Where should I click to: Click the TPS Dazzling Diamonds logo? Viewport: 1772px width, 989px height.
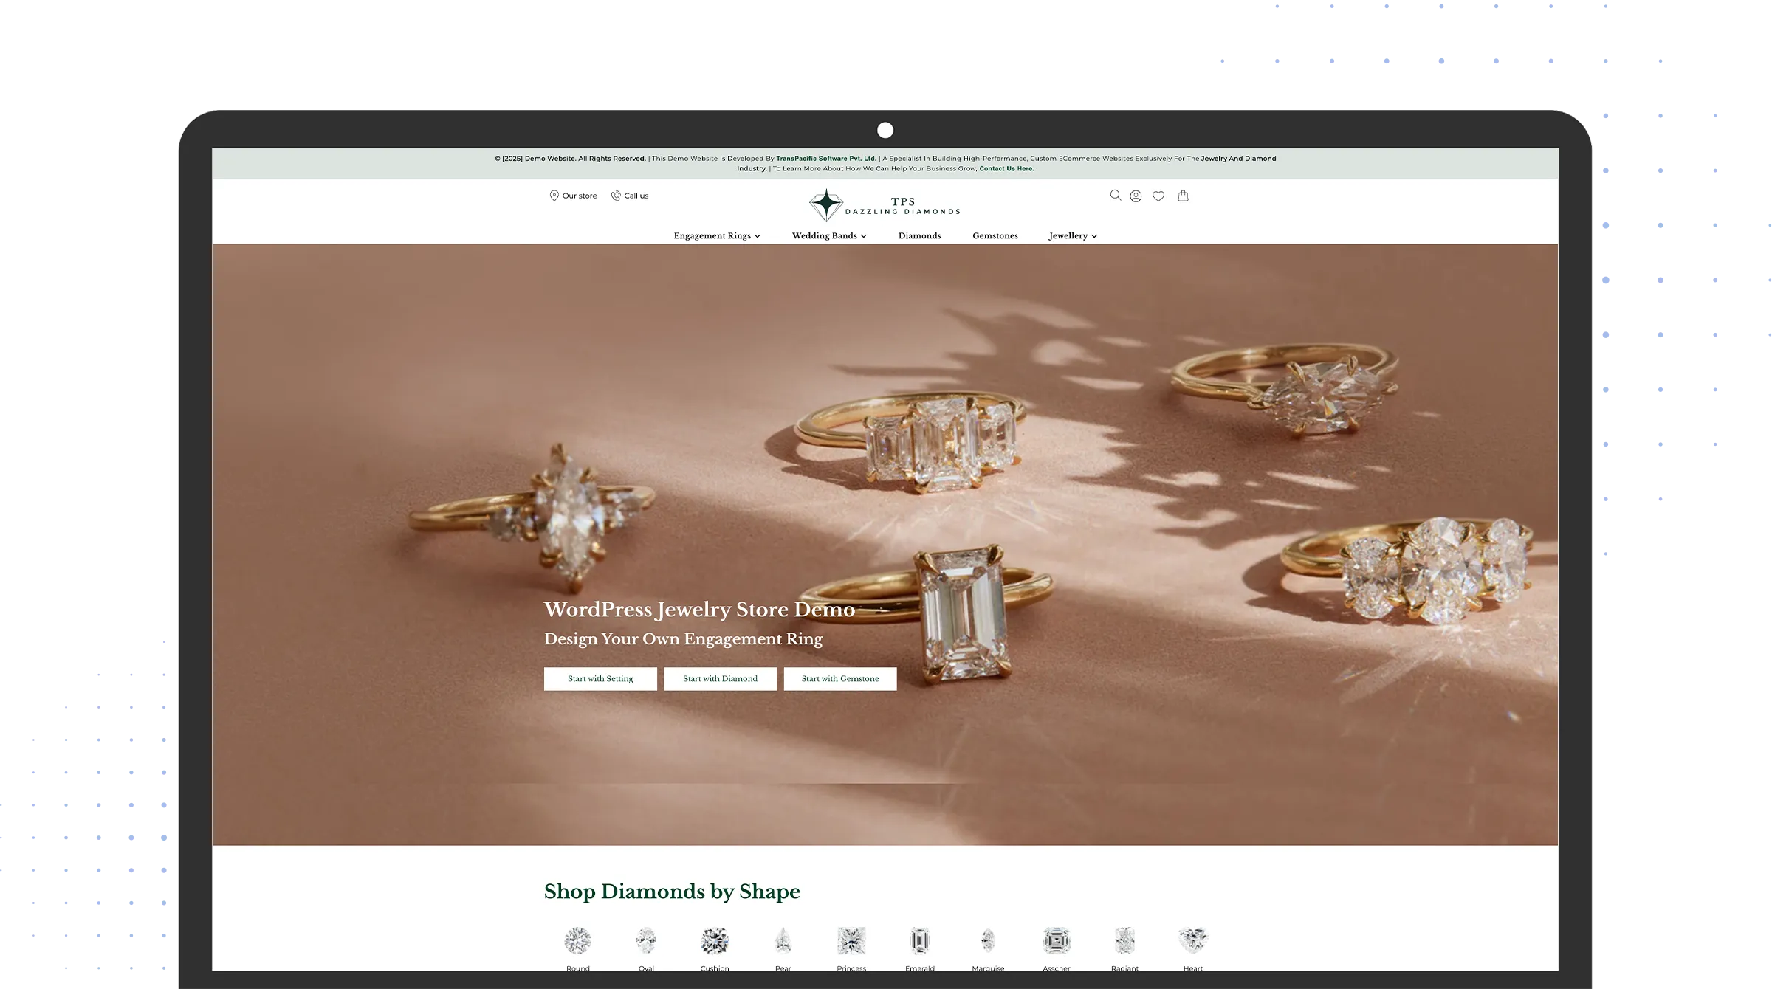885,205
